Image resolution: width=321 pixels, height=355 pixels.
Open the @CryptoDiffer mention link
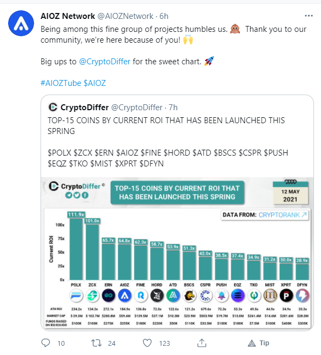tap(105, 62)
